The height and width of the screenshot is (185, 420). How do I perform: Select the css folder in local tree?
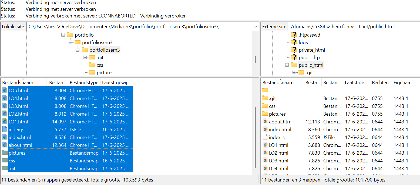(x=100, y=65)
